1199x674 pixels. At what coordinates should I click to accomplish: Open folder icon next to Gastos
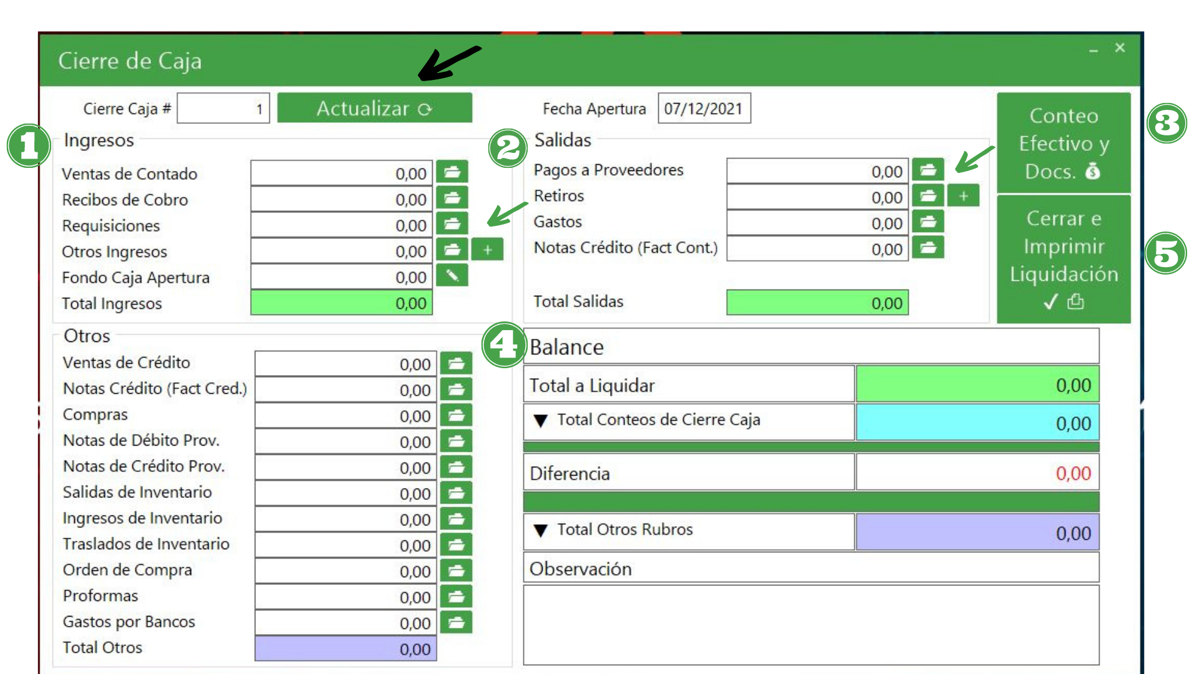(928, 221)
